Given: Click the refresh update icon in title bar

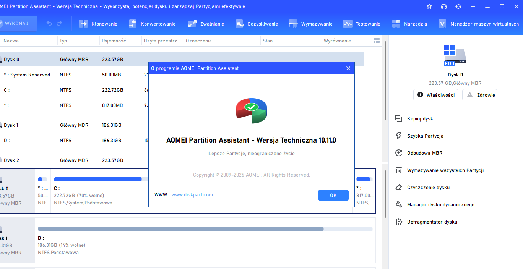Looking at the screenshot, I should pyautogui.click(x=458, y=6).
